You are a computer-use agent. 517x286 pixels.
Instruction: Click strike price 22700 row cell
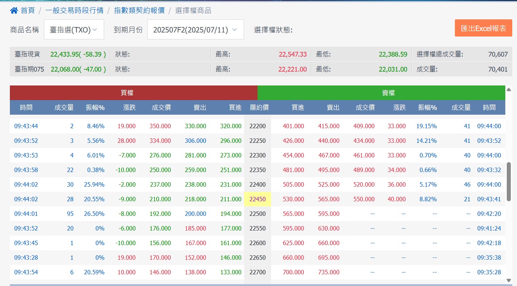point(258,272)
